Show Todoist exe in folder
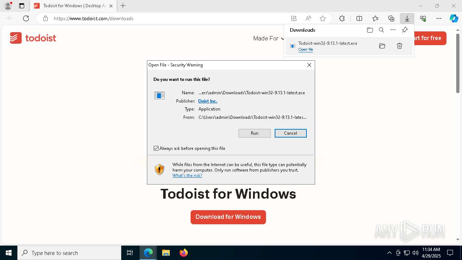 (382, 46)
